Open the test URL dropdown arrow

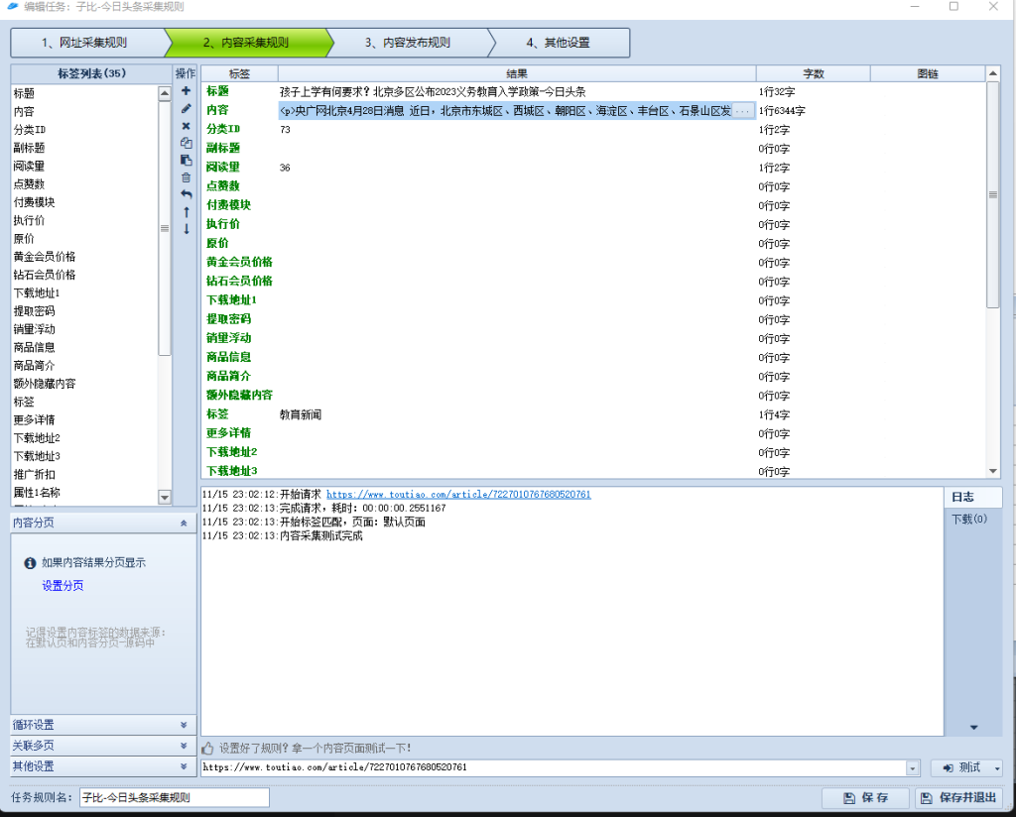[912, 768]
